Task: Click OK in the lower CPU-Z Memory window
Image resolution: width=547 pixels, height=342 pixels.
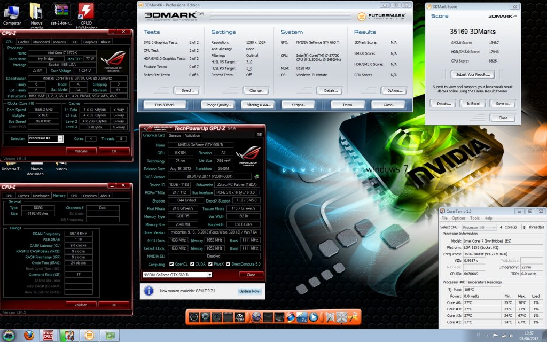Action: [x=114, y=305]
